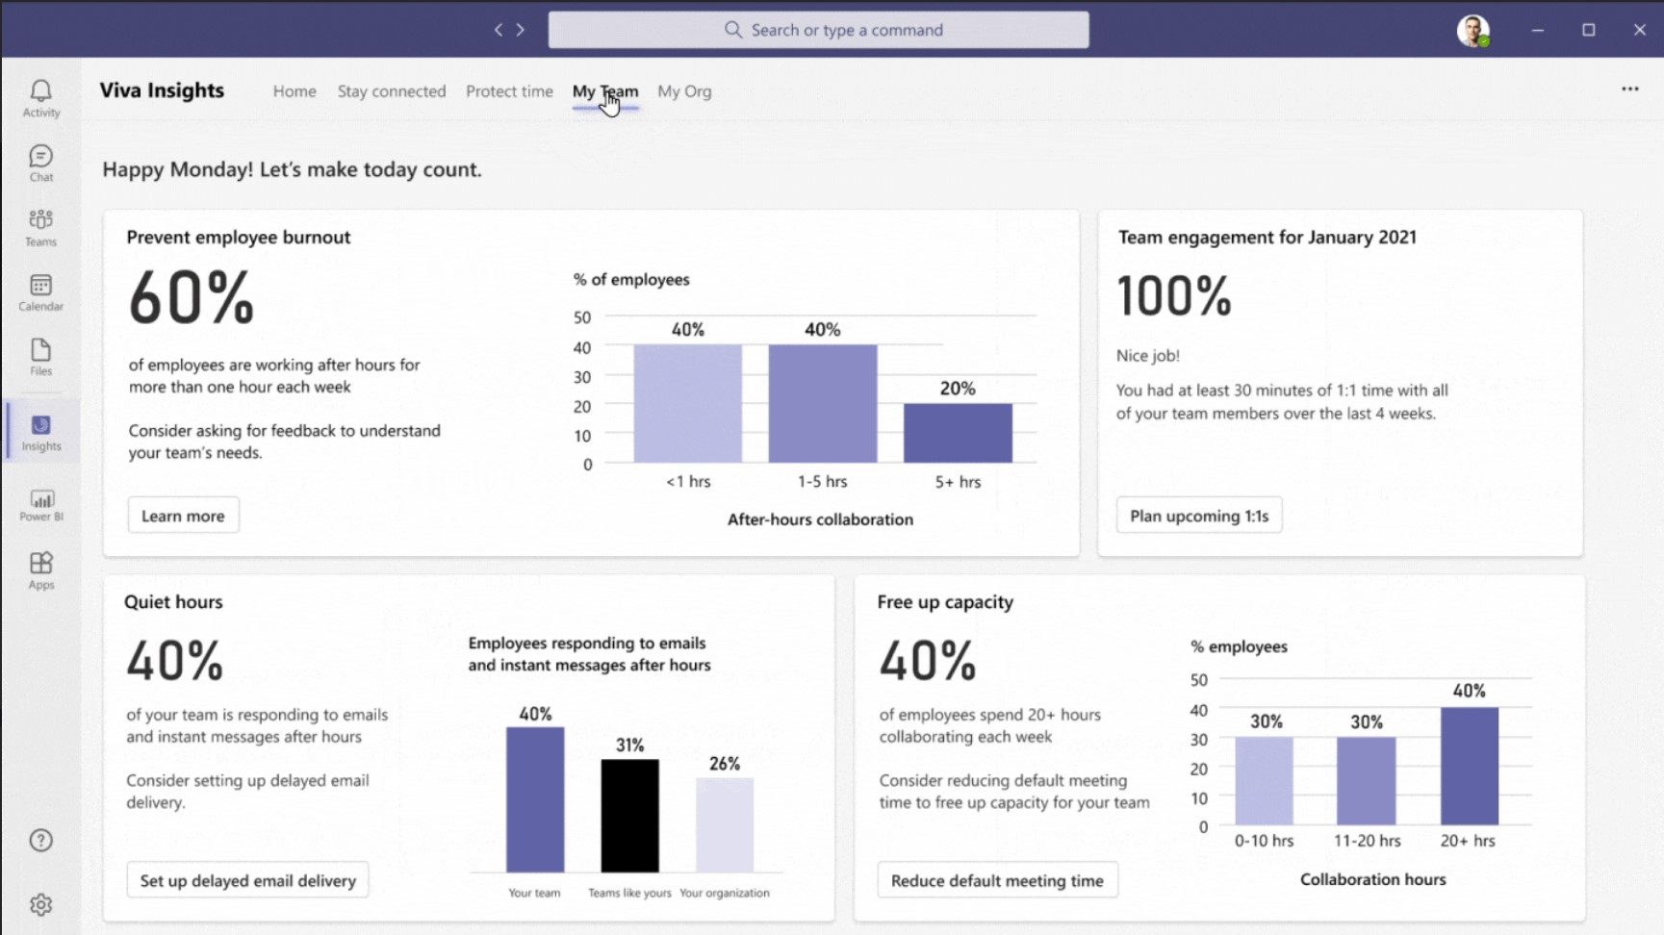This screenshot has width=1664, height=935.
Task: Navigate back with the left arrow
Action: [x=499, y=30]
